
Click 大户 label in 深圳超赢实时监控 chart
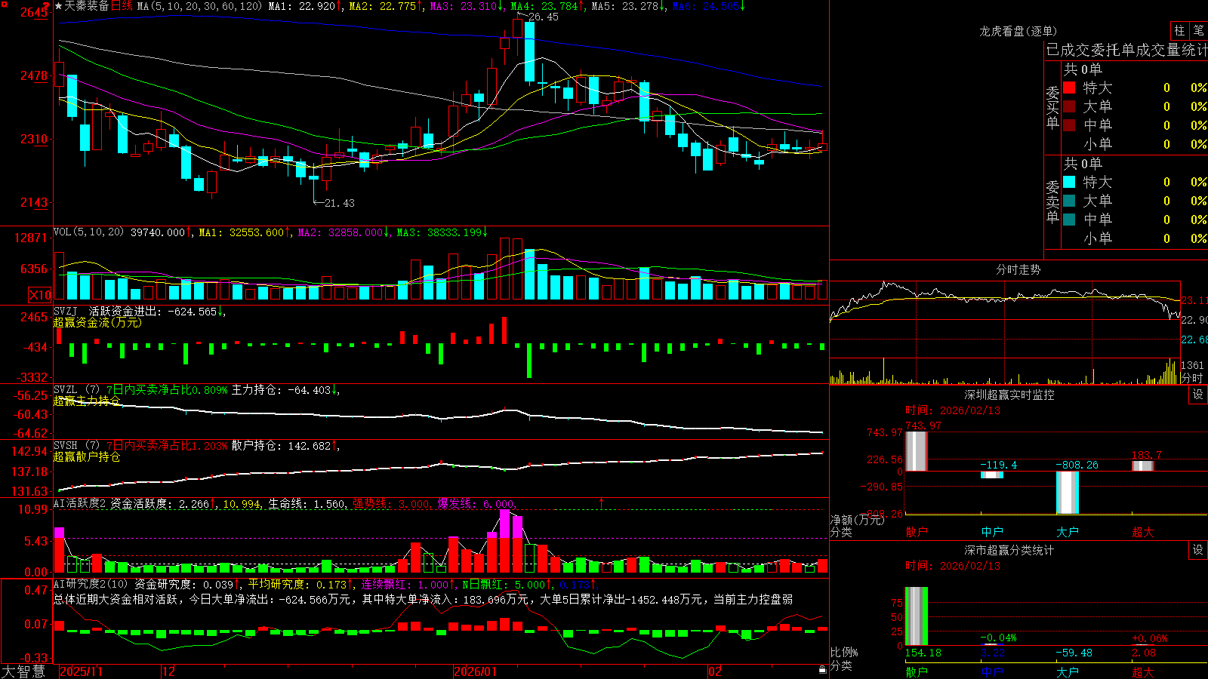click(1068, 532)
